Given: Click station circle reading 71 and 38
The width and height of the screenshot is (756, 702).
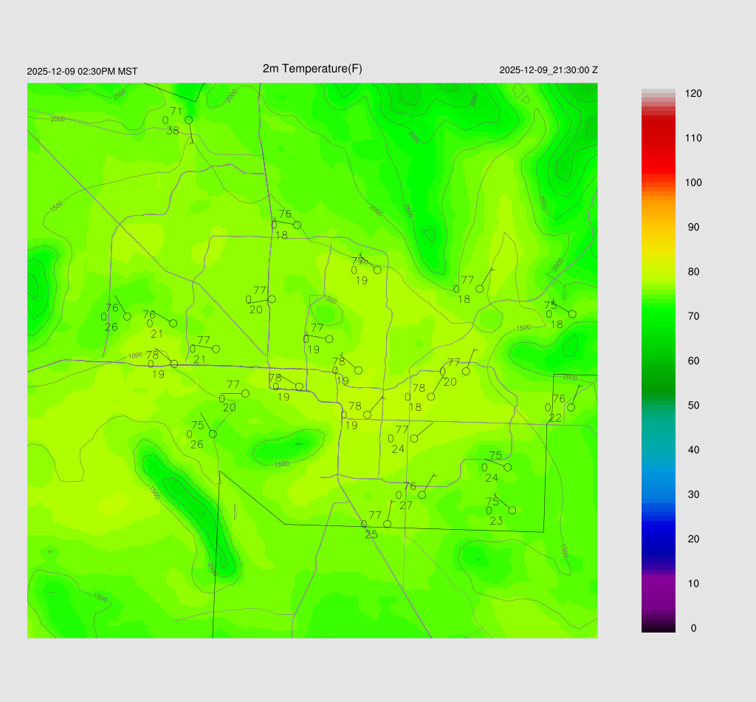Looking at the screenshot, I should tap(188, 120).
